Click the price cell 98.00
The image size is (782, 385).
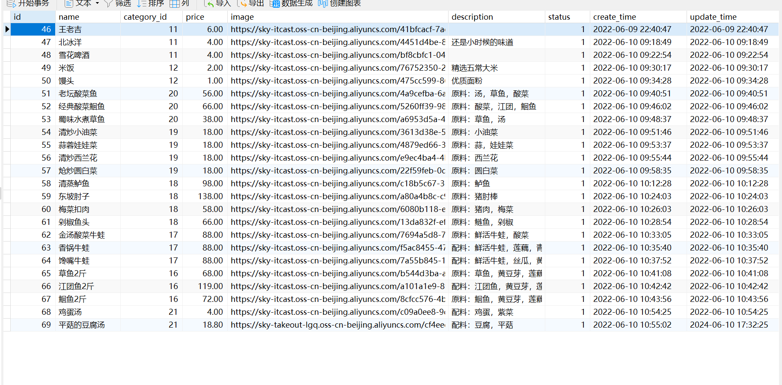(205, 183)
